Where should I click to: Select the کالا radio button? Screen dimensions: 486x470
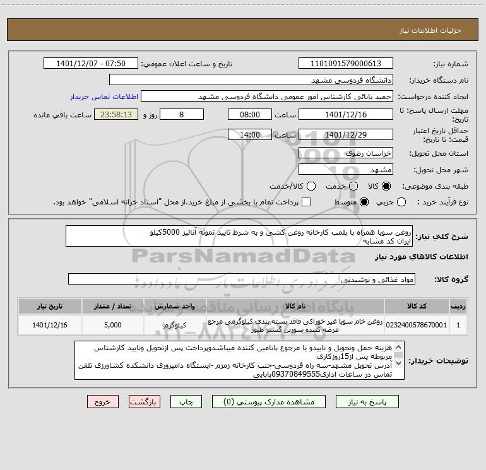[386, 186]
